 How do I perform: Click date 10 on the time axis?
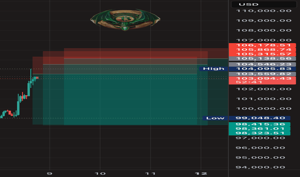tap(100, 173)
